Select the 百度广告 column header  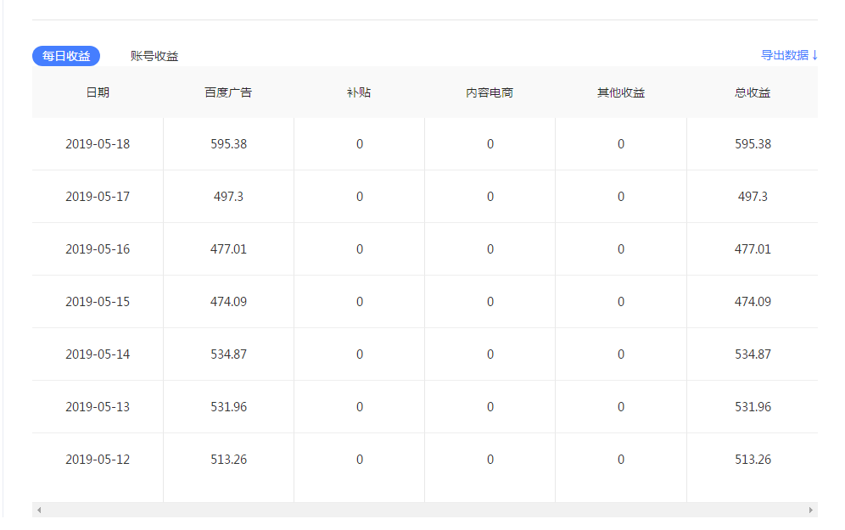pyautogui.click(x=228, y=92)
